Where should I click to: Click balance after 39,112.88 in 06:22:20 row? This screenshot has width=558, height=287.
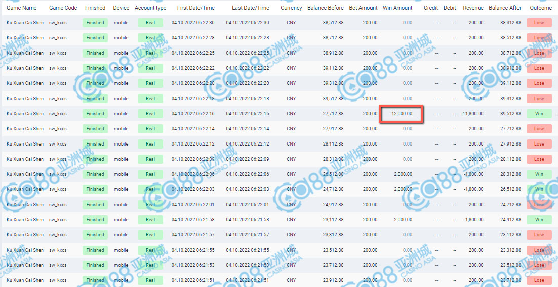tap(511, 83)
